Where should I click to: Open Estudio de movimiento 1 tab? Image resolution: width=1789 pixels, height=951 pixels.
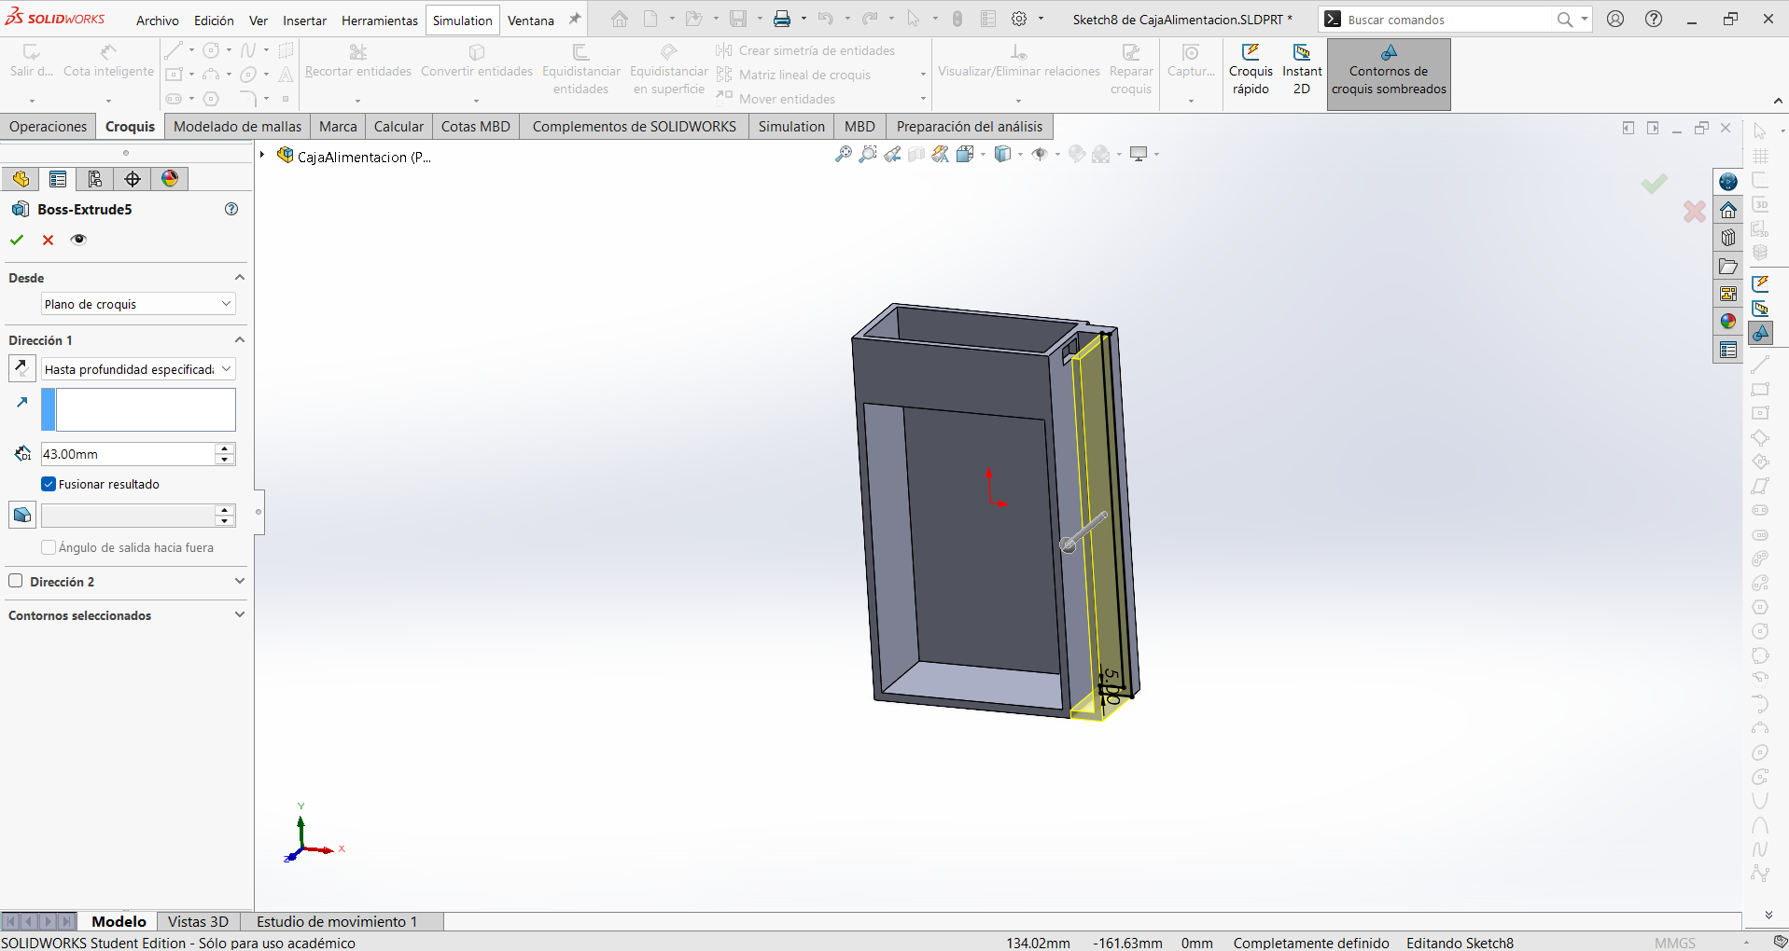tap(337, 921)
